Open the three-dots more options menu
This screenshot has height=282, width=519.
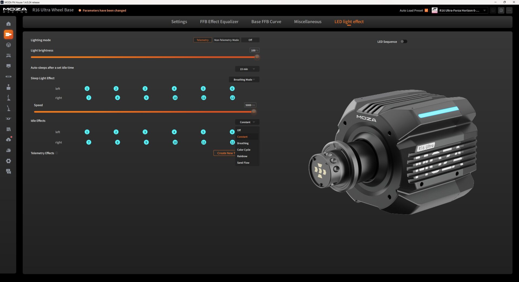pyautogui.click(x=509, y=11)
